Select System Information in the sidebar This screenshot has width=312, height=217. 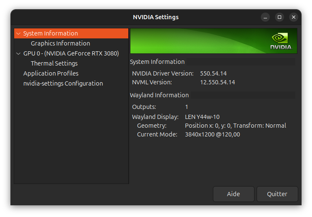click(50, 33)
